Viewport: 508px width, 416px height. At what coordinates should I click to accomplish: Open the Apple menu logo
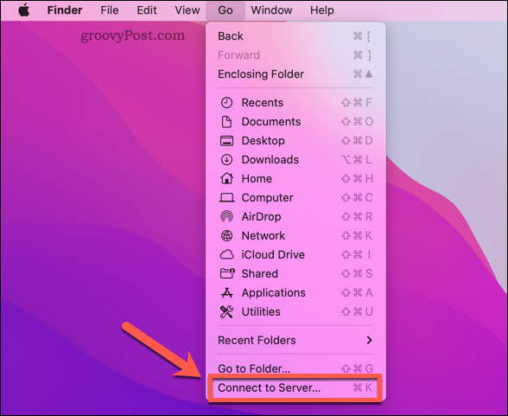click(x=24, y=10)
